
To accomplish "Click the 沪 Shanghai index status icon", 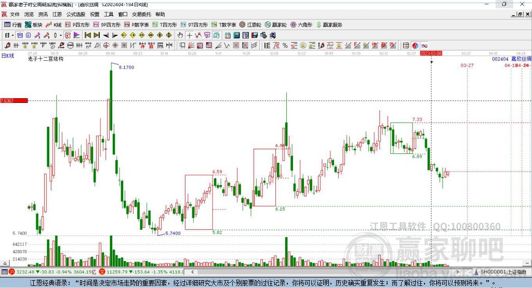I will (12, 272).
